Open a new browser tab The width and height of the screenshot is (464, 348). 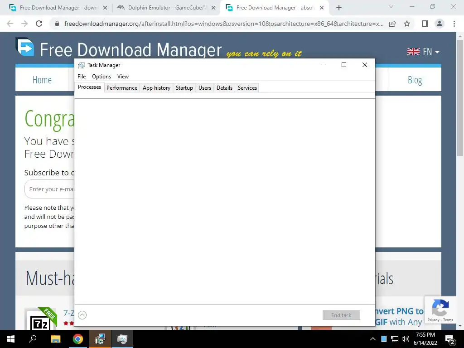point(339,8)
